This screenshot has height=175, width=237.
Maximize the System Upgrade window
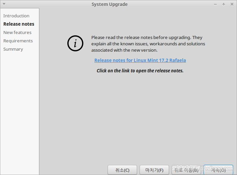click(223, 4)
